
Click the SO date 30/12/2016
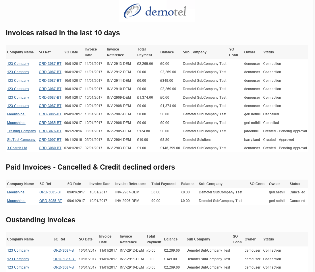point(73,131)
